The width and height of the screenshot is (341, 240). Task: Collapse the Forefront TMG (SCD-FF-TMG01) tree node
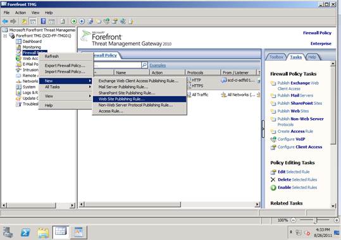pyautogui.click(x=5, y=36)
